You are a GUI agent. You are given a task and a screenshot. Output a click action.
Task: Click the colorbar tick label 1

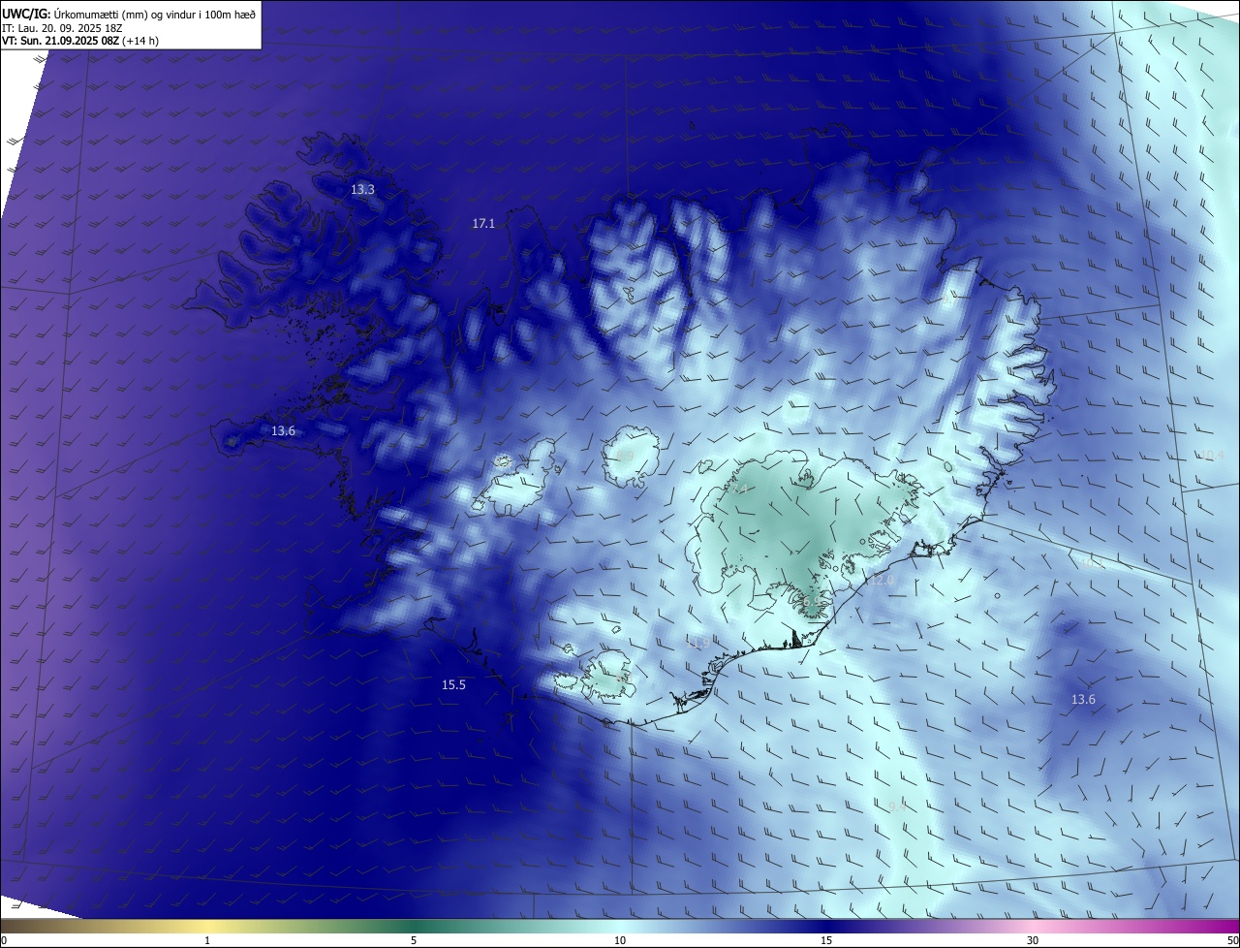click(207, 940)
